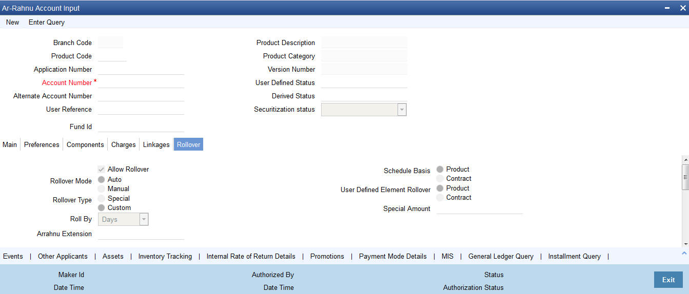Collapse the bottom links bar chevron
The height and width of the screenshot is (294, 689).
pos(684,254)
